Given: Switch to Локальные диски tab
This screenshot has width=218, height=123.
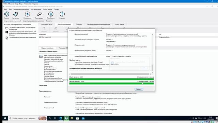Looking at the screenshot, I should (47, 24).
